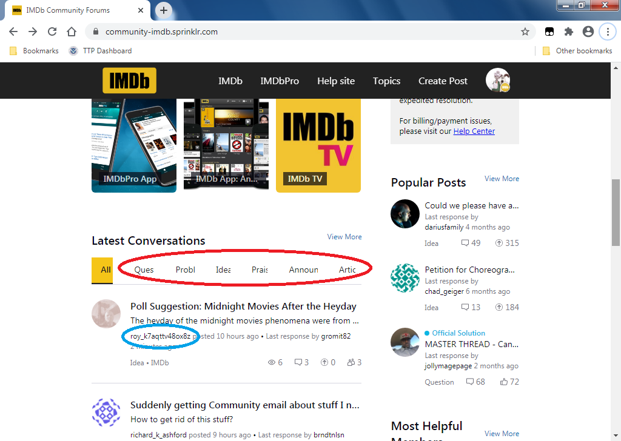Go to the browser home page
This screenshot has height=441, width=621.
pos(72,31)
